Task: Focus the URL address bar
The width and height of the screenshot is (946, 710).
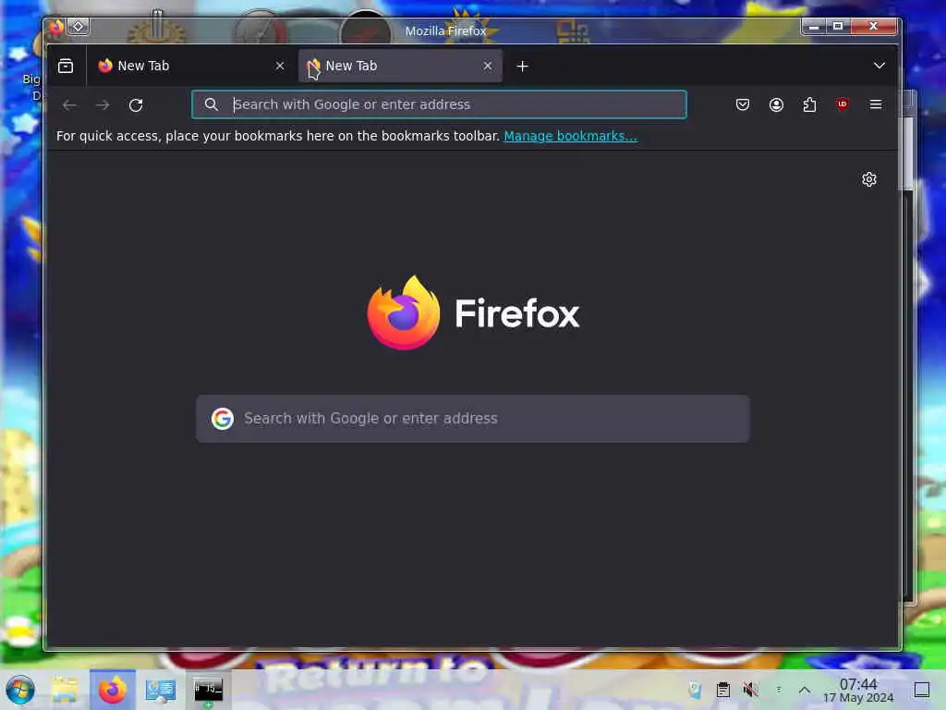Action: click(x=439, y=104)
